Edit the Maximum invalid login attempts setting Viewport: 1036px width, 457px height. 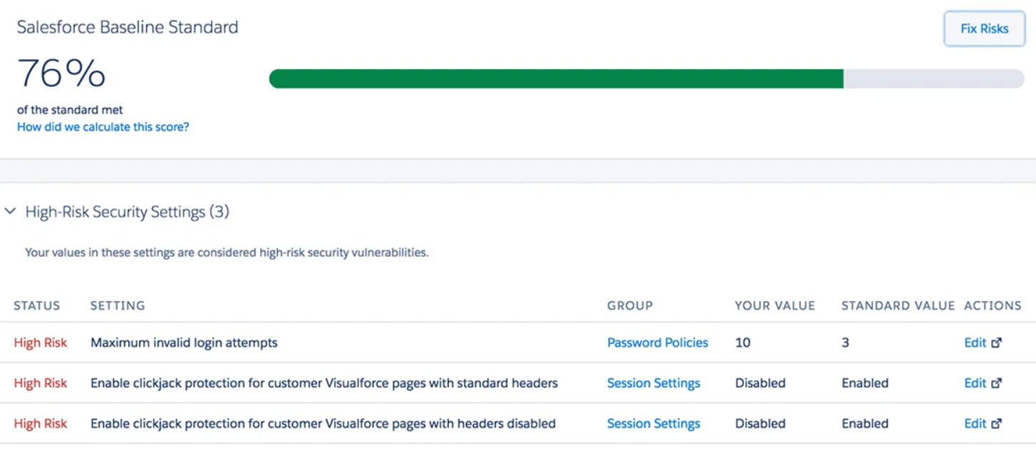coord(975,342)
